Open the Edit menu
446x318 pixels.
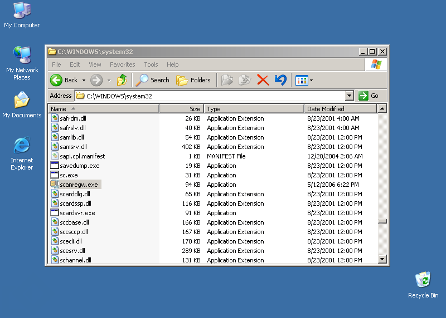coord(75,64)
